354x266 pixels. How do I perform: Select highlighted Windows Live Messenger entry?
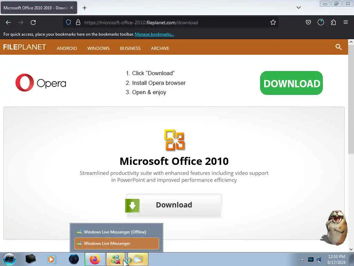coord(117,243)
